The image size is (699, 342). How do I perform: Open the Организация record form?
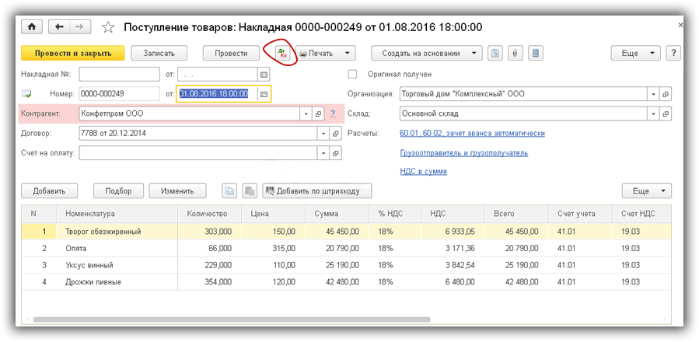[x=666, y=94]
